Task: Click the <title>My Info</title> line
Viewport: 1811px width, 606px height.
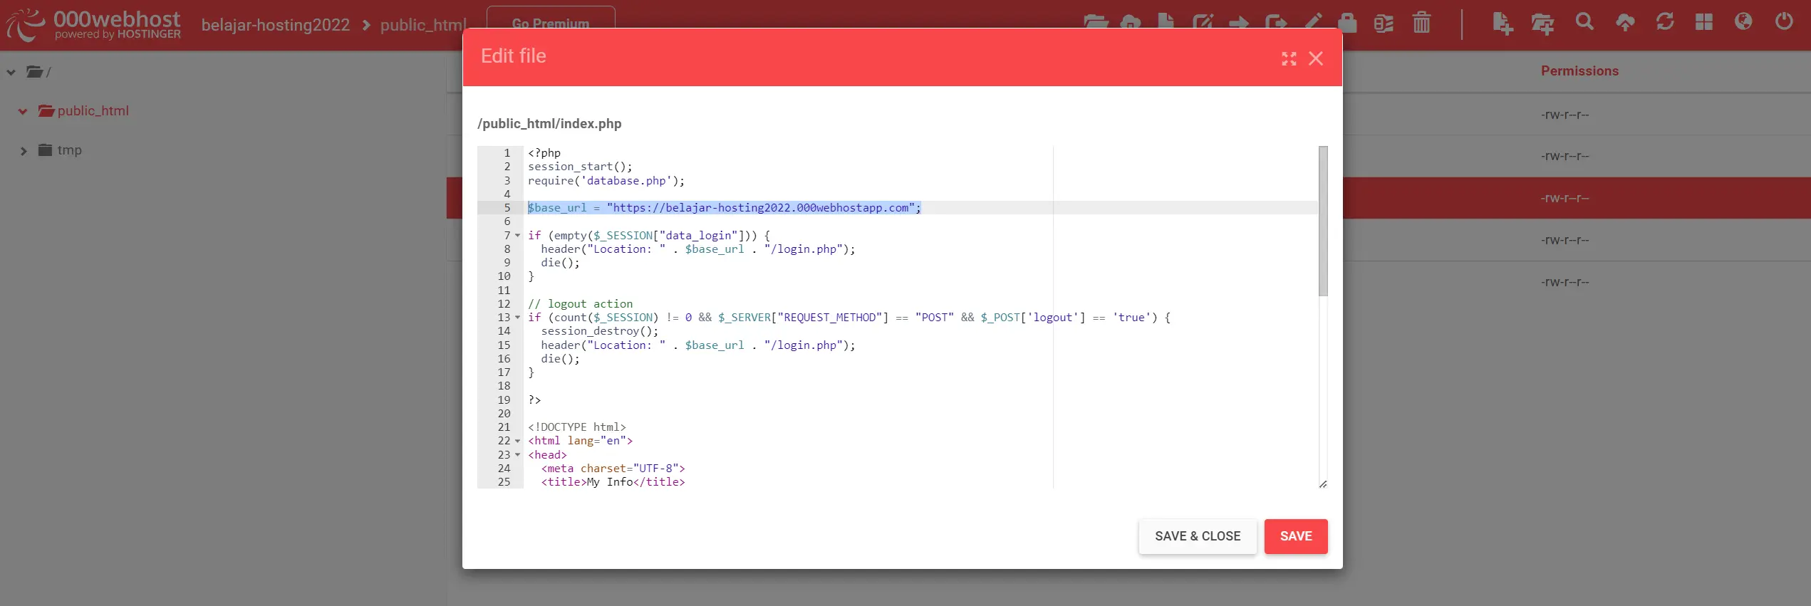Action: [x=613, y=482]
